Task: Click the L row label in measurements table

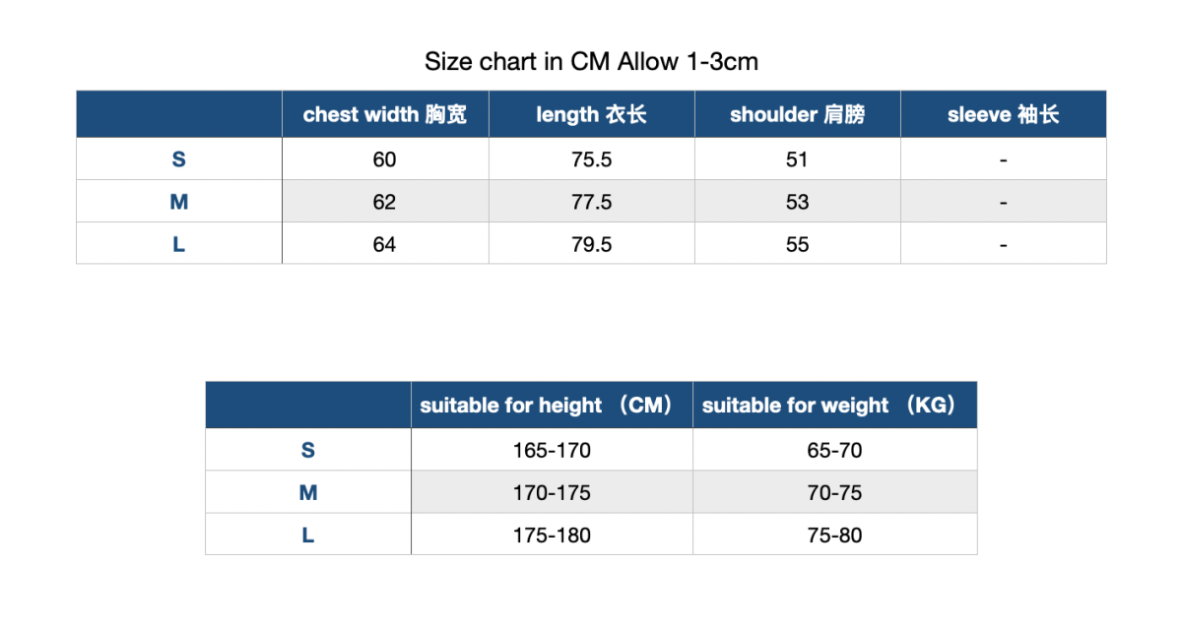Action: (x=179, y=244)
